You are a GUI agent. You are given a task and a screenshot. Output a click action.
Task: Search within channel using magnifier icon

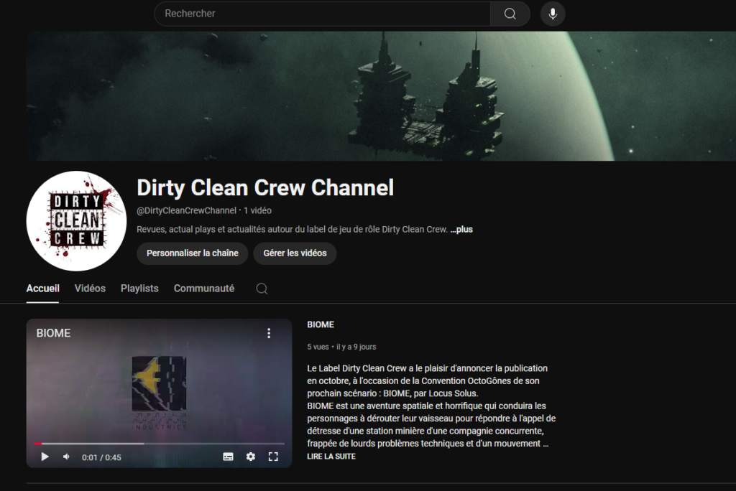[262, 289]
